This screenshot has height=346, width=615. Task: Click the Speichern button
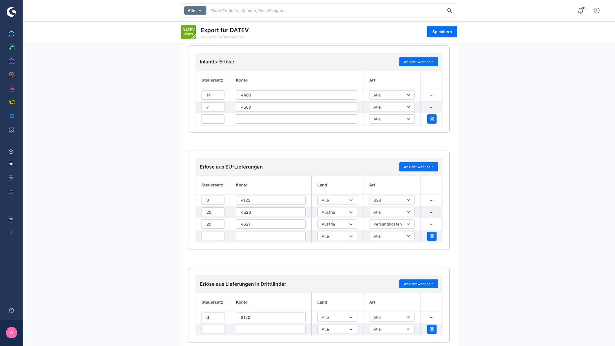tap(442, 32)
